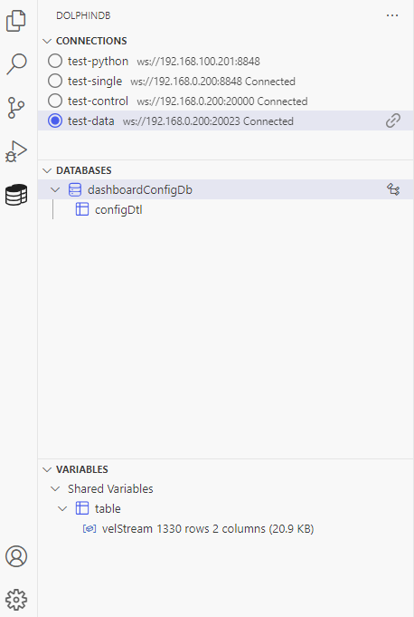Viewport: 414px width, 617px height.
Task: Open the DolphinDB panel more actions menu
Action: click(392, 15)
